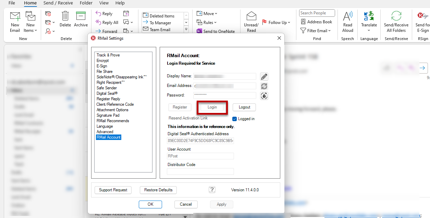Expand the Quick Steps gallery

point(186,30)
